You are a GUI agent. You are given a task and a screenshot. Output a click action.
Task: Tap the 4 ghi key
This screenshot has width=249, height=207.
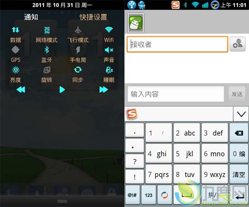pyautogui.click(x=158, y=153)
